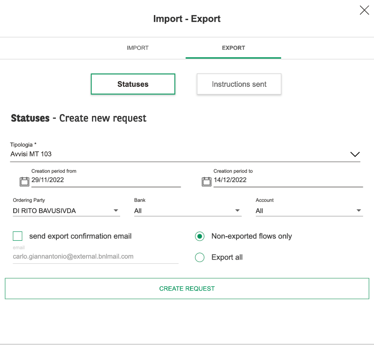
Task: Switch to the IMPORT tab
Action: (x=137, y=48)
